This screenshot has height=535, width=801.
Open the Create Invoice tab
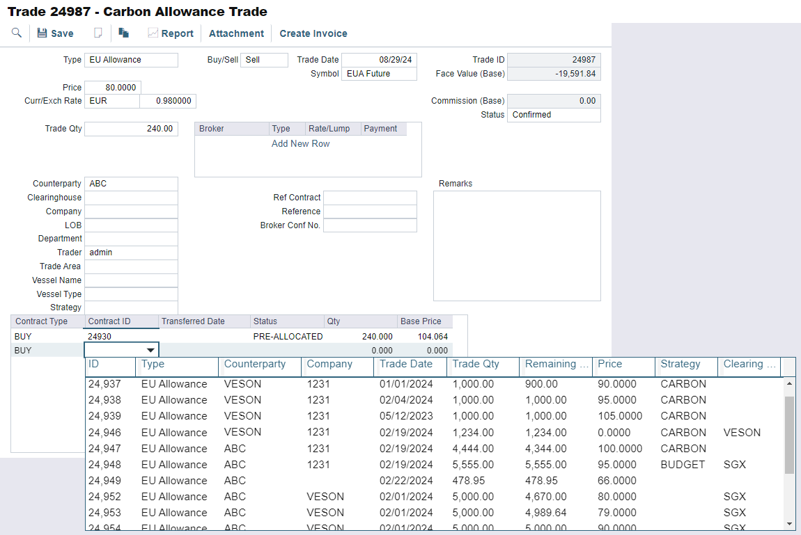coord(313,33)
